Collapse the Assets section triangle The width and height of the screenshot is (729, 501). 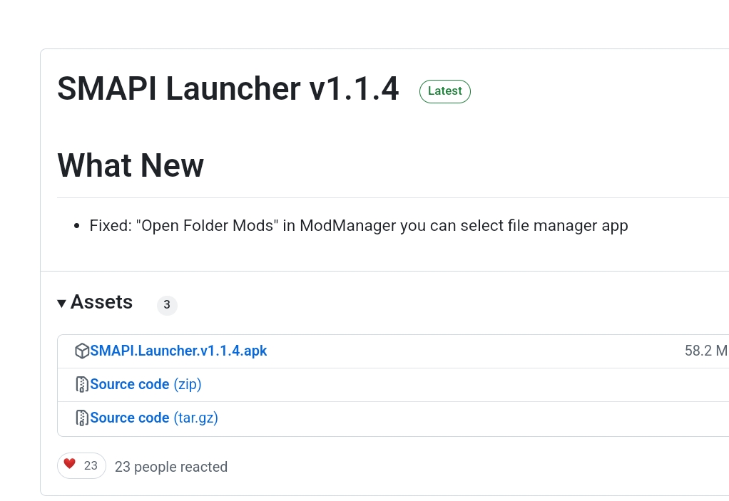61,304
